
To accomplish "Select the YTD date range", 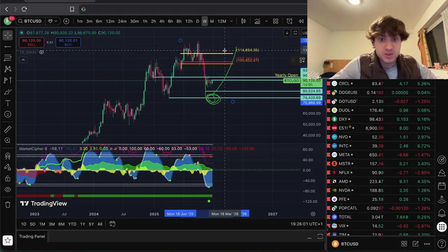I will click(72, 224).
